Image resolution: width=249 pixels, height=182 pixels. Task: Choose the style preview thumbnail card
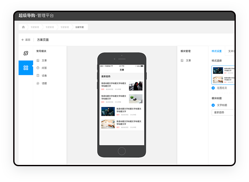(223, 75)
